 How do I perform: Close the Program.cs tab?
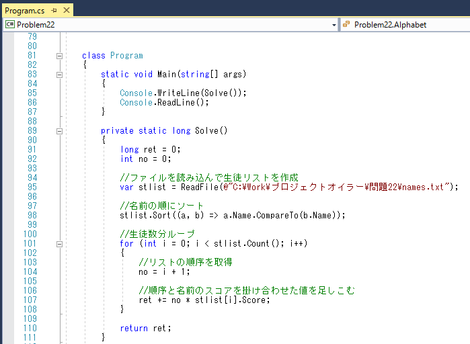tap(67, 11)
